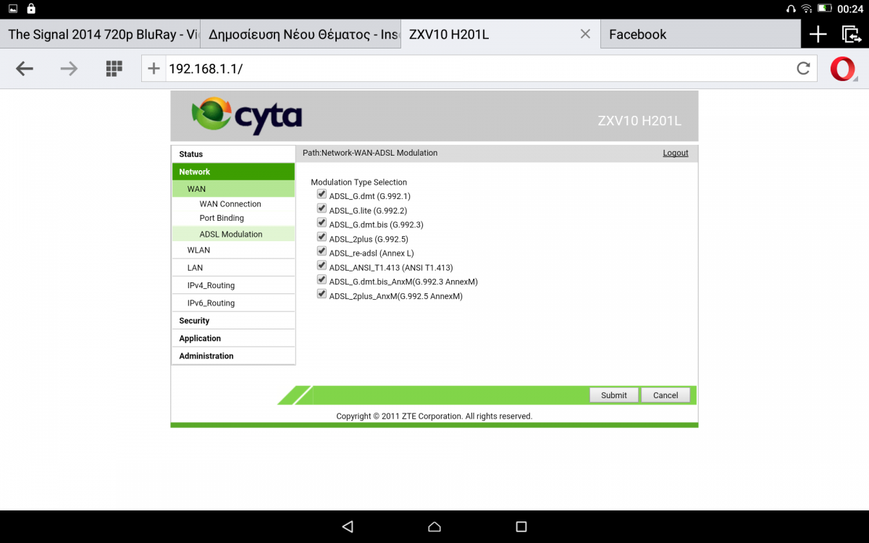Click the Submit button
This screenshot has width=869, height=543.
coord(614,395)
